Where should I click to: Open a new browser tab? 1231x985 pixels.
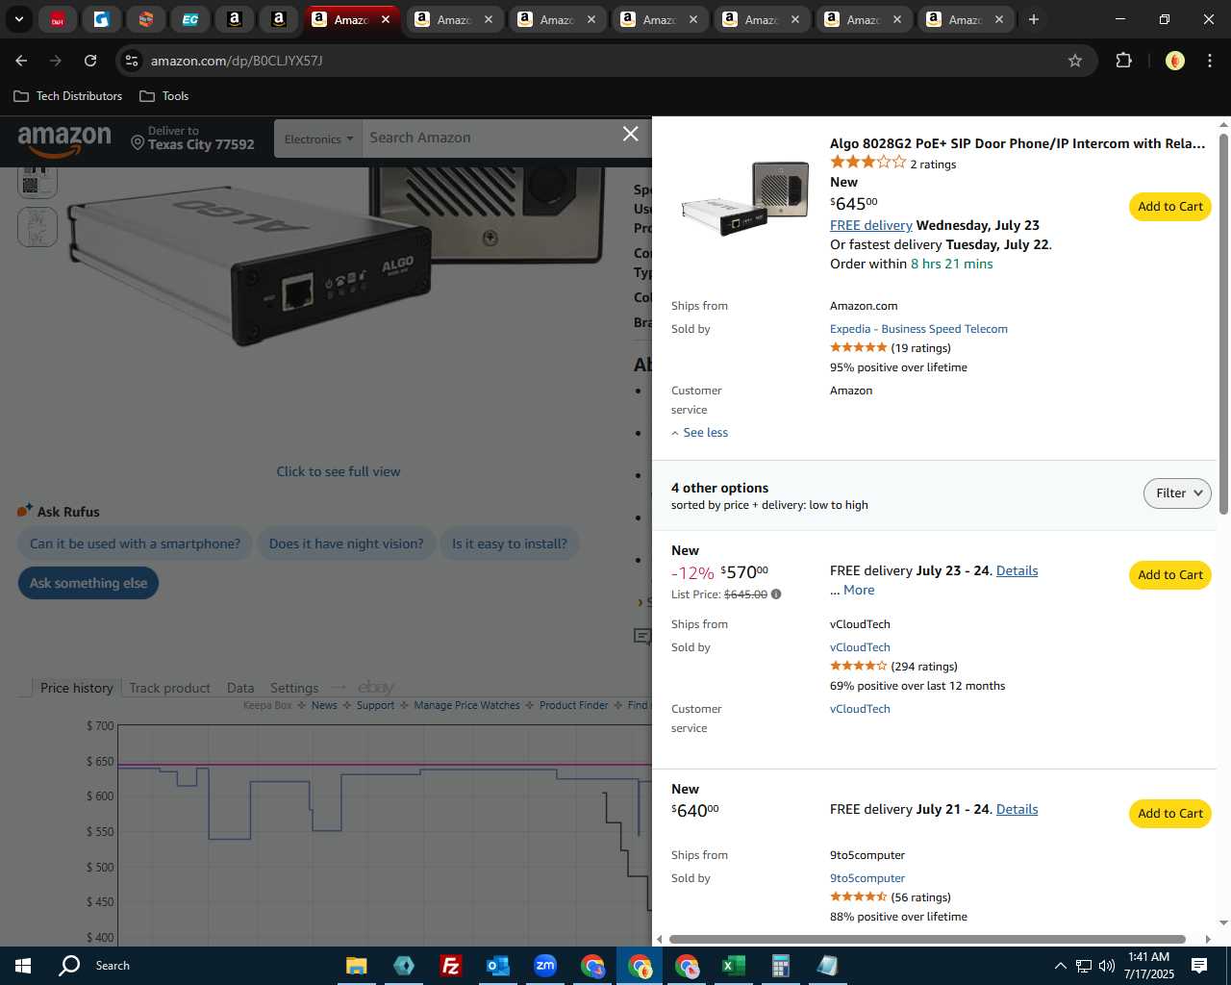click(x=1034, y=19)
